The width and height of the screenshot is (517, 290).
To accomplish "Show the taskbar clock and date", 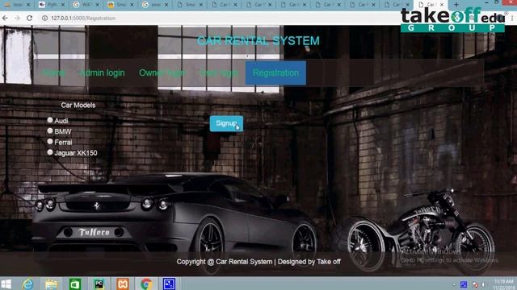I will [504, 284].
